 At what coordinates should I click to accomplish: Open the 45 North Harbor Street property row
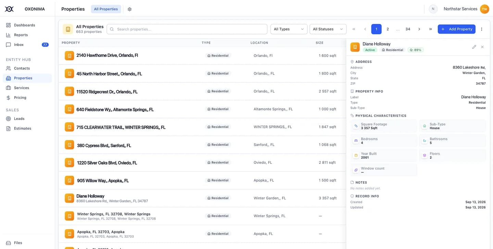(202, 74)
